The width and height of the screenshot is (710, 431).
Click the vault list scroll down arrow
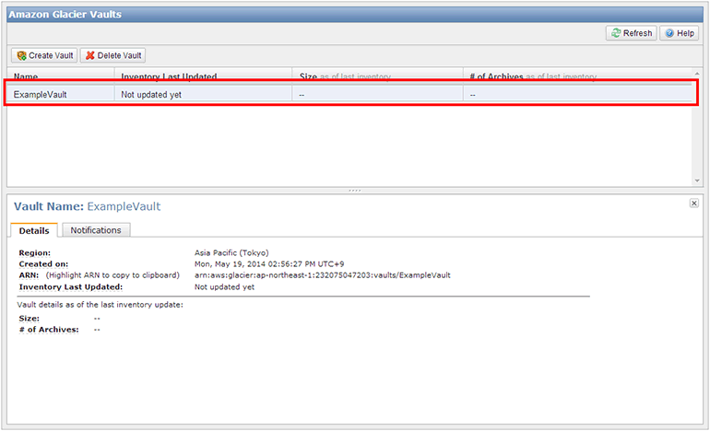click(x=697, y=181)
